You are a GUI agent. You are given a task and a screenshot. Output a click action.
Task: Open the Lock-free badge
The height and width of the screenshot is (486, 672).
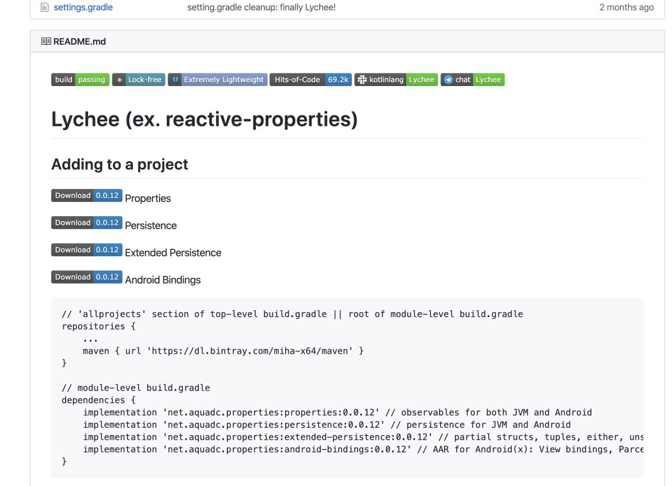click(139, 80)
